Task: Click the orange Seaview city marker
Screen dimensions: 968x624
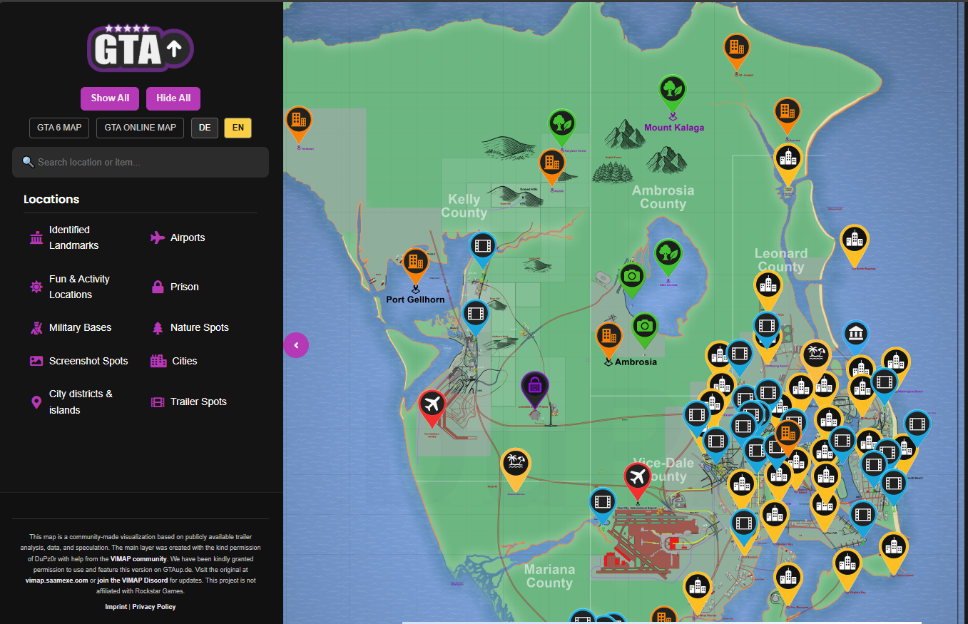Action: tap(787, 116)
